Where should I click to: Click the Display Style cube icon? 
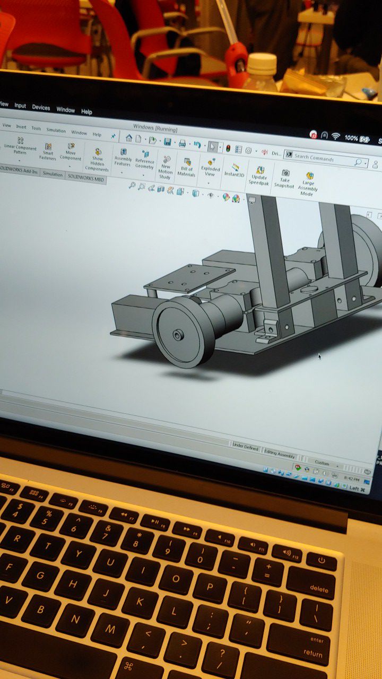point(195,193)
